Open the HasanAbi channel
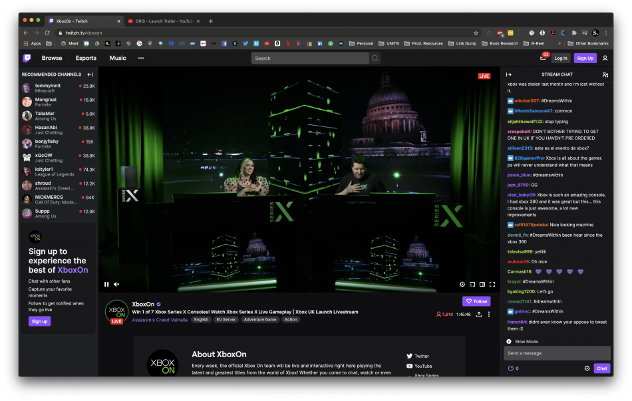The image size is (632, 401). [x=59, y=130]
